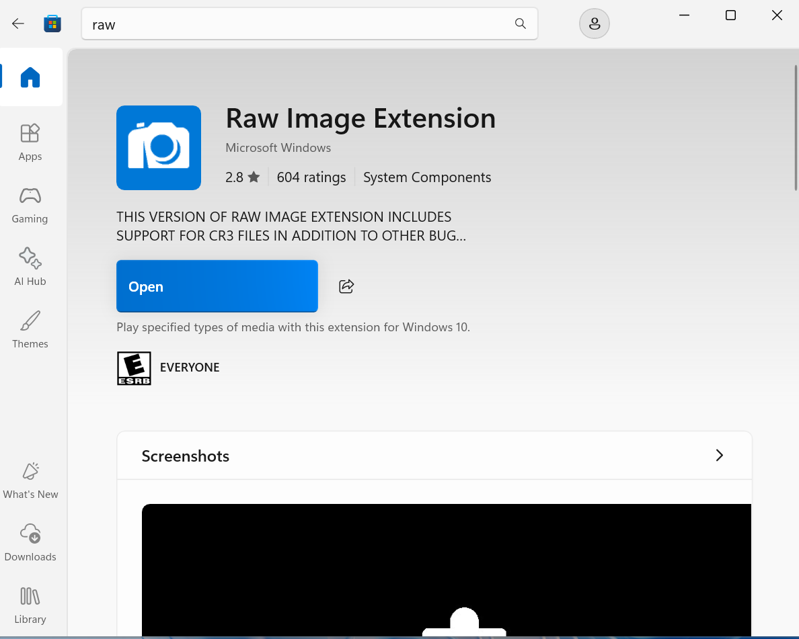Click the ESRB Everyone rating badge
Viewport: 799px width, 639px height.
pos(134,368)
